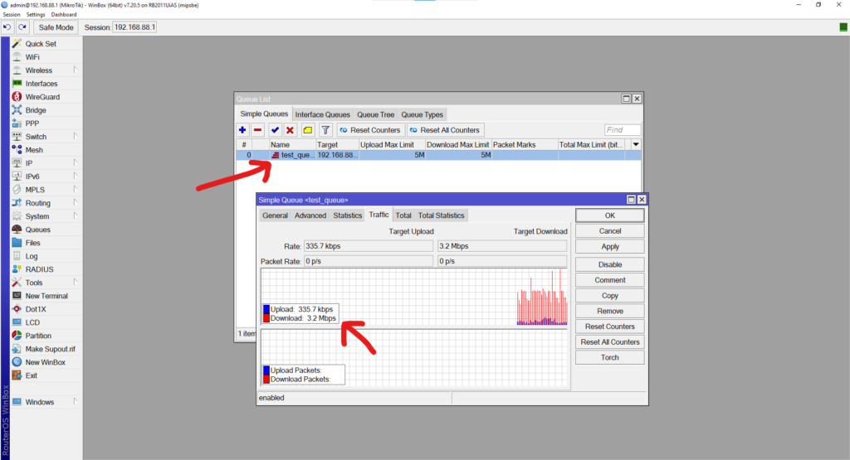Image resolution: width=850 pixels, height=460 pixels.
Task: Open the Settings menu
Action: coord(36,15)
